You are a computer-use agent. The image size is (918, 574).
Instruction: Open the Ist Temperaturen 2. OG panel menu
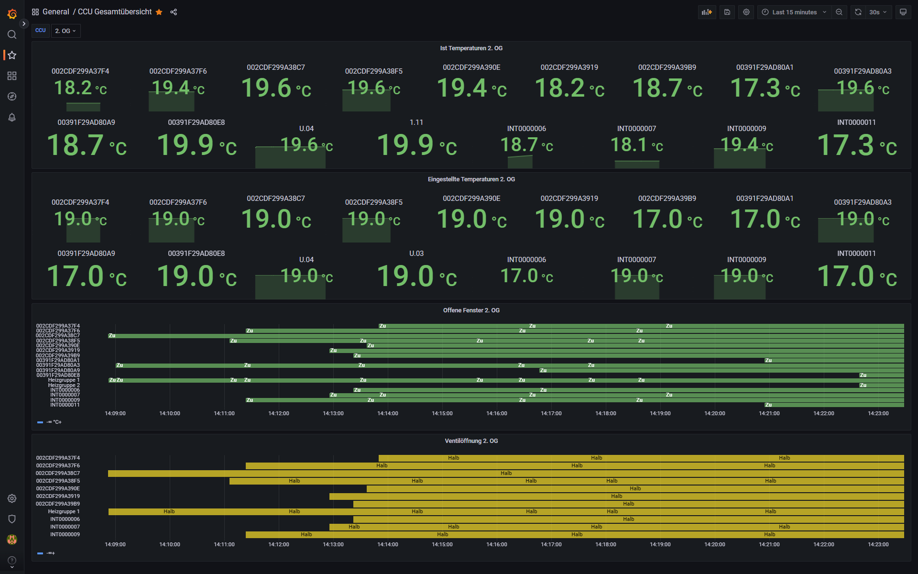(471, 48)
